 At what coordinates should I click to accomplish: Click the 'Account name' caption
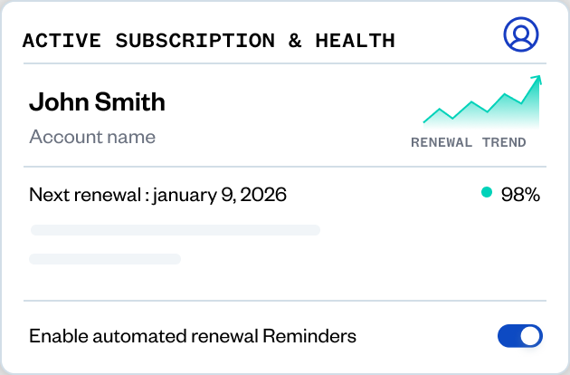92,137
